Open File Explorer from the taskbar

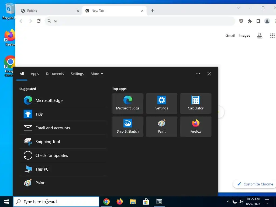[133, 202]
